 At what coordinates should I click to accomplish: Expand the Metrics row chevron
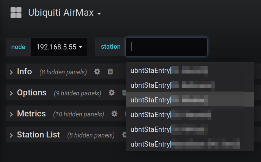pos(12,114)
